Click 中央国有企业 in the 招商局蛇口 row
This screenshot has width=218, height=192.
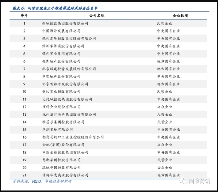[168, 137]
